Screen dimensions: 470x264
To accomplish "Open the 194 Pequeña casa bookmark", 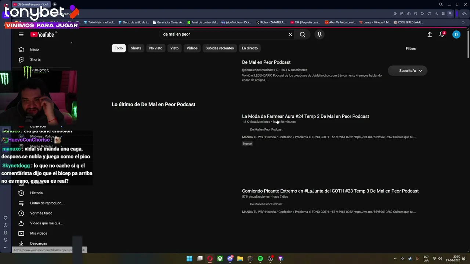I will (x=305, y=22).
